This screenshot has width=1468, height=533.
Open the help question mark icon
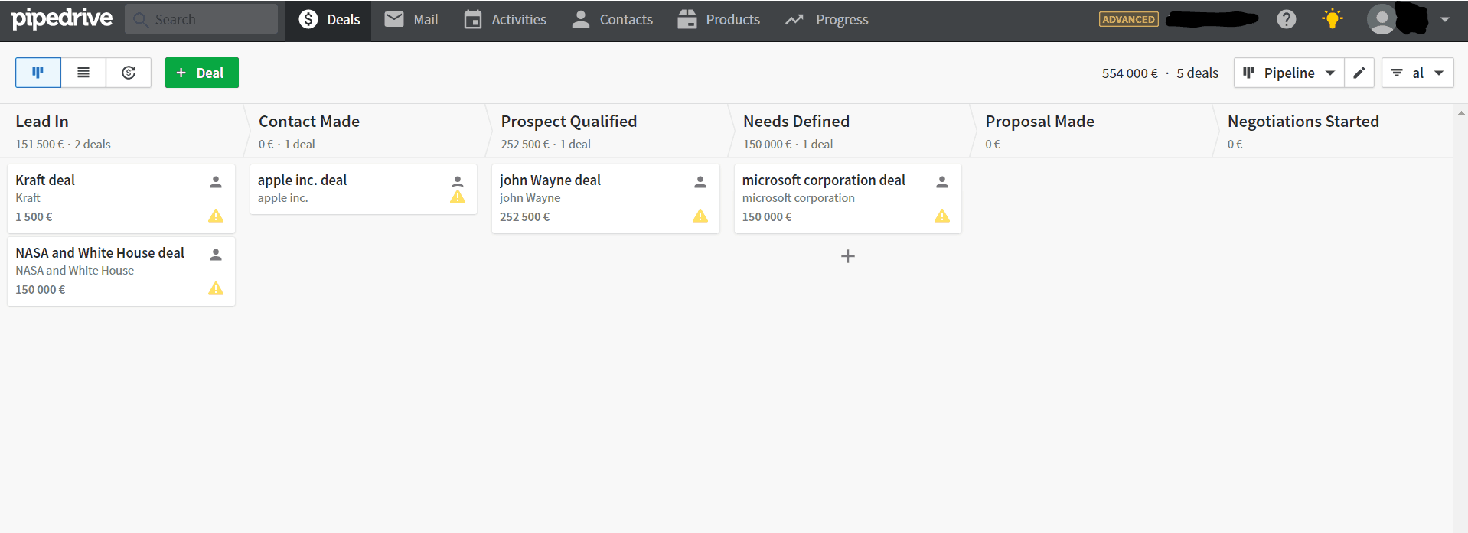coord(1287,19)
